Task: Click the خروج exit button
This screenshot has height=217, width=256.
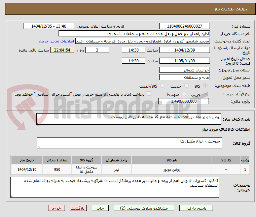Action: coord(56,208)
